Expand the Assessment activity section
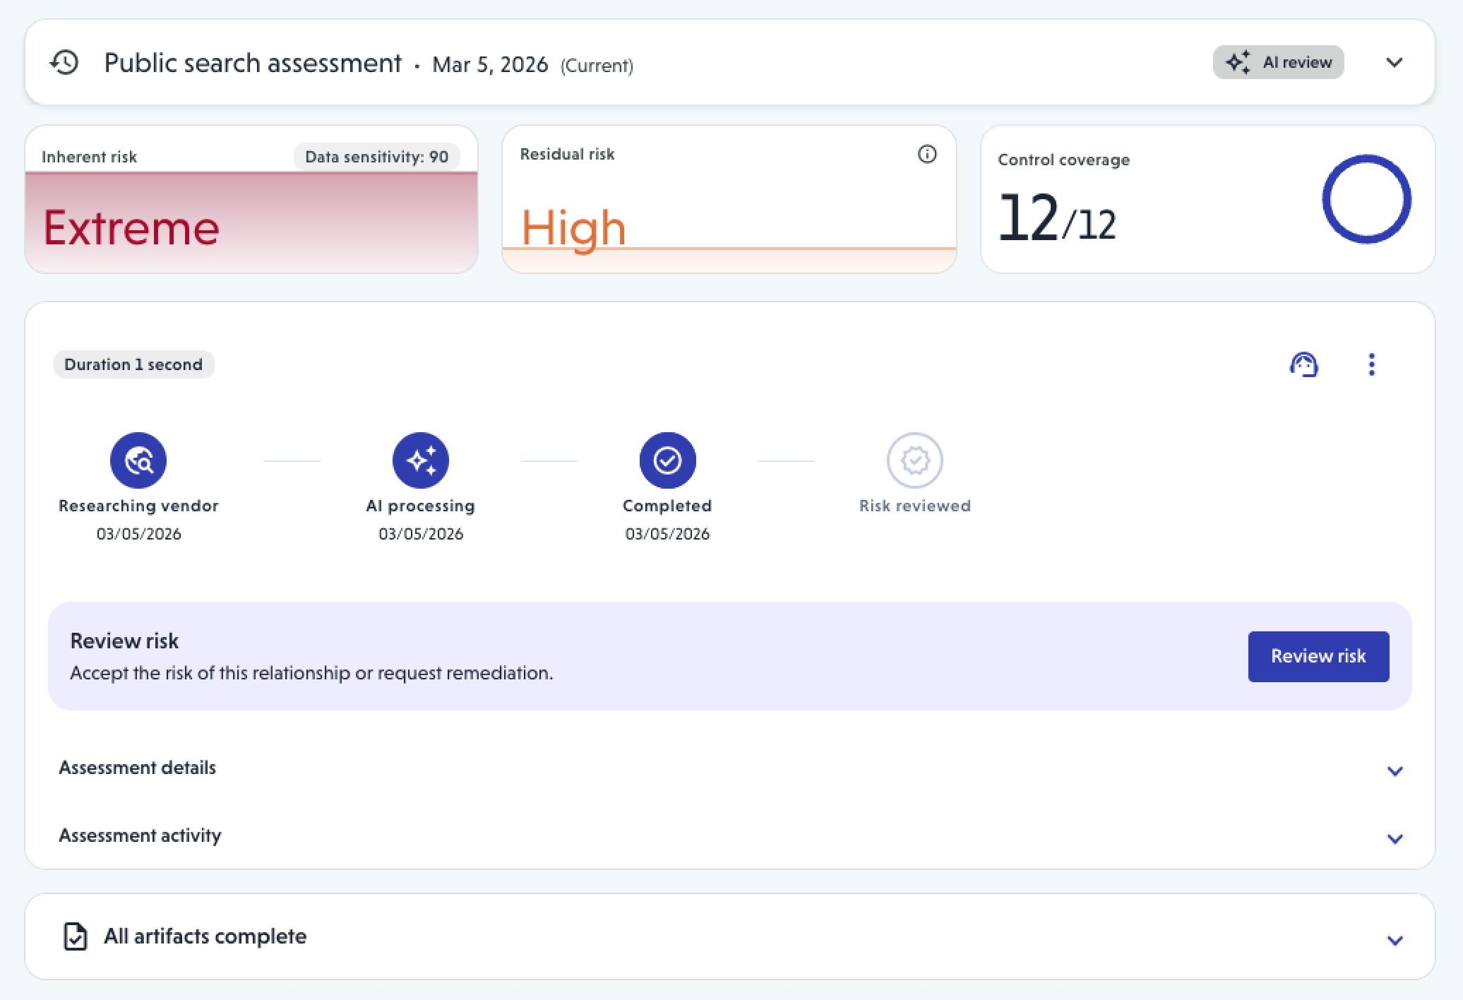The width and height of the screenshot is (1463, 1000). pos(1394,838)
